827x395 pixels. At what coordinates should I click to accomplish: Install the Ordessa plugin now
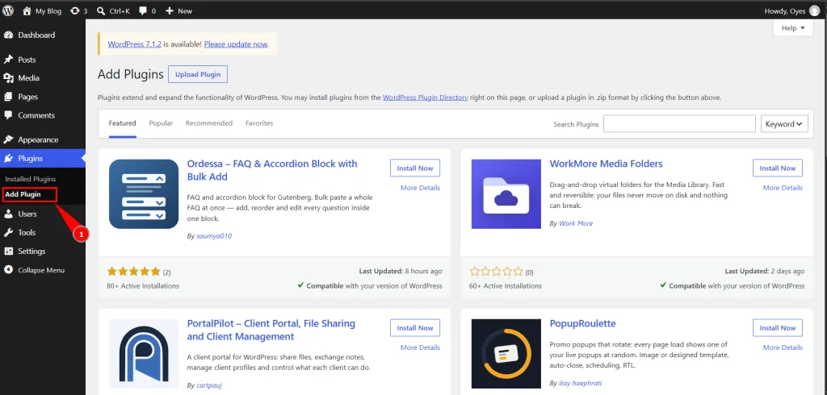pyautogui.click(x=415, y=168)
